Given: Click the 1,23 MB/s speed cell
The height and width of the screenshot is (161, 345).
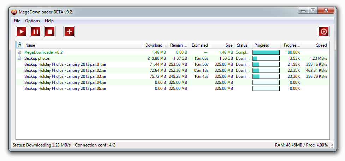Looking at the screenshot, I should pos(319,58).
